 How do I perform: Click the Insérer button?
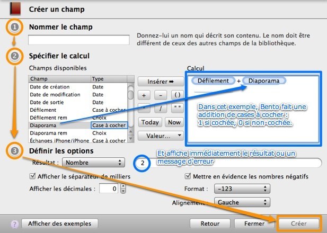click(161, 82)
